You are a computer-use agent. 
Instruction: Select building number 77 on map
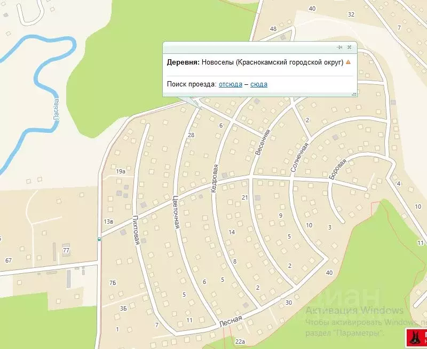pos(66,250)
